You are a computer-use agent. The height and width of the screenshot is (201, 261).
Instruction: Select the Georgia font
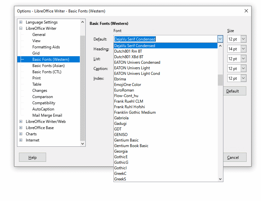[165, 151]
